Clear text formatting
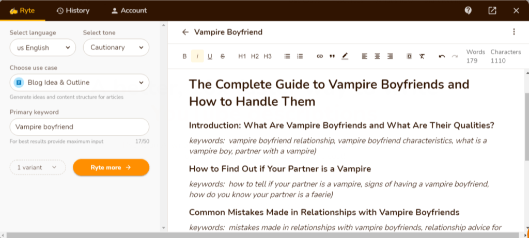 pos(422,56)
